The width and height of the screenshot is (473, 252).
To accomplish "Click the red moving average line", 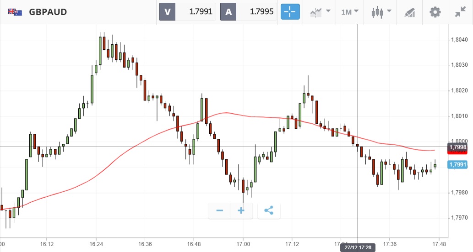I will (x=137, y=146).
